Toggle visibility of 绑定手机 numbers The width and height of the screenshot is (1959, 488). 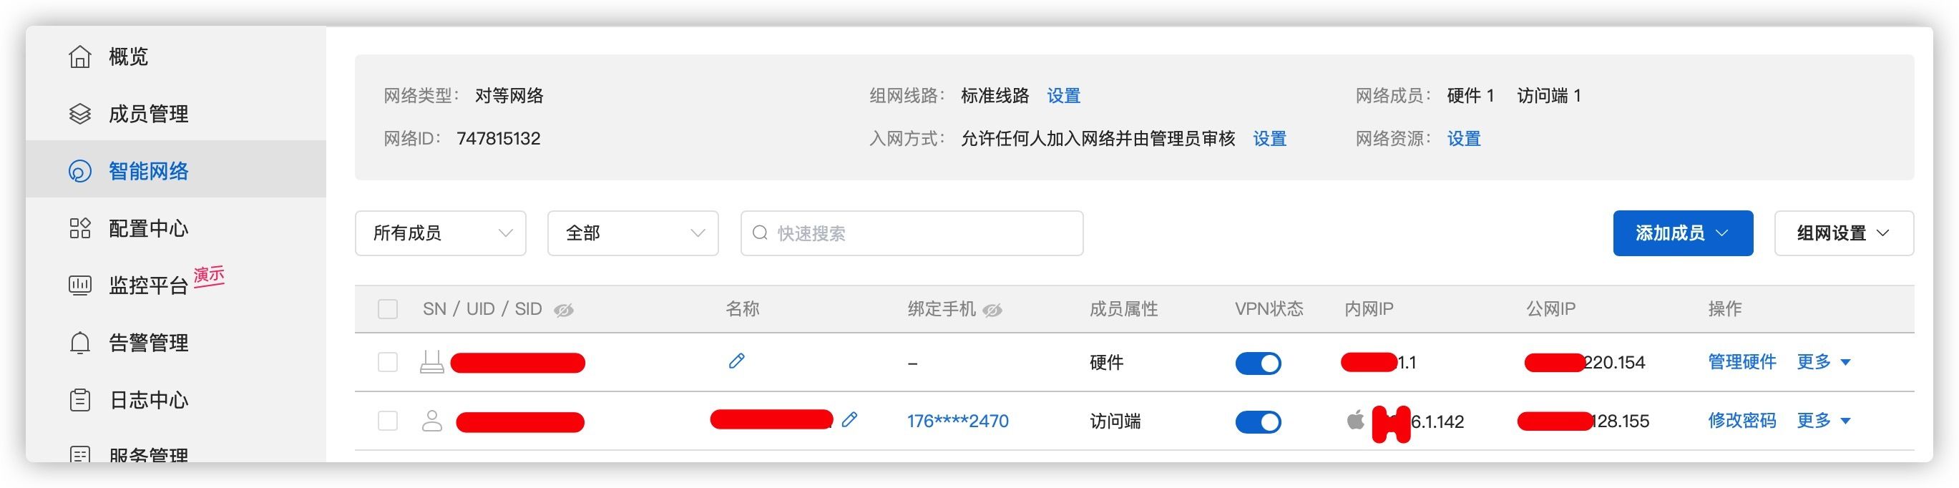pyautogui.click(x=992, y=310)
